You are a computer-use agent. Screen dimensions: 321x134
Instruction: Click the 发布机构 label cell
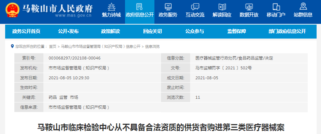tap(29, 68)
